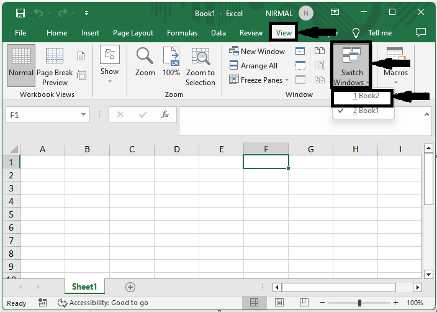Open the Page Layout tab
The height and width of the screenshot is (312, 437).
click(133, 33)
